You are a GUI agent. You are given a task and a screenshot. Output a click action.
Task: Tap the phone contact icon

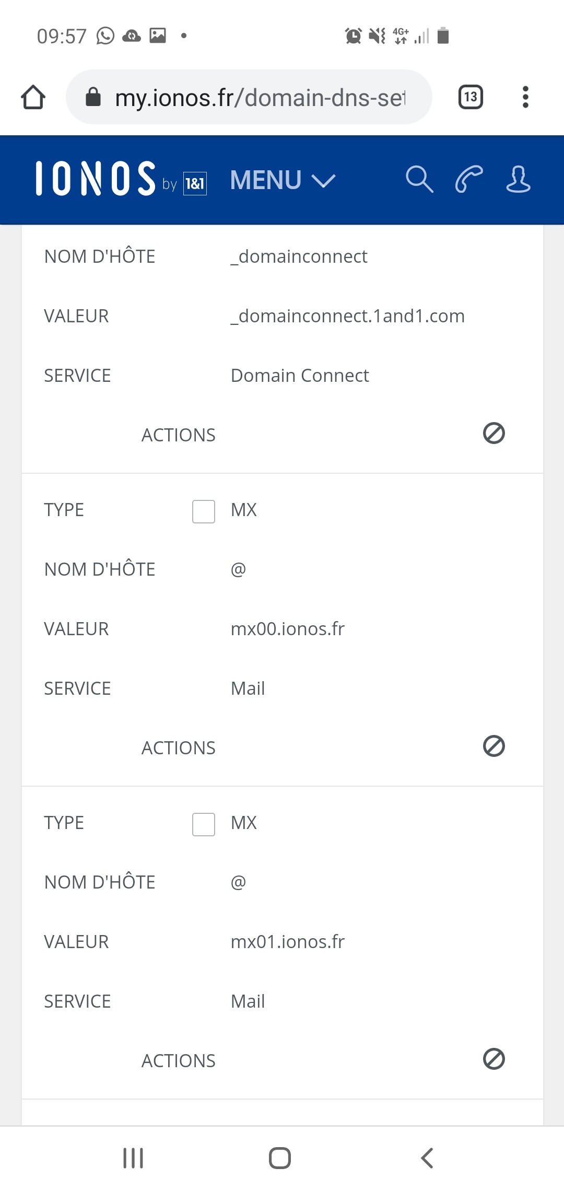click(x=468, y=180)
